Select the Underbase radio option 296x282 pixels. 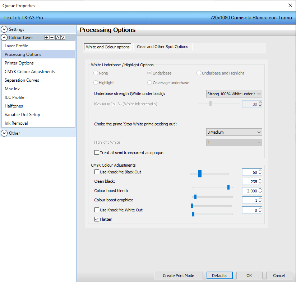pyautogui.click(x=149, y=73)
